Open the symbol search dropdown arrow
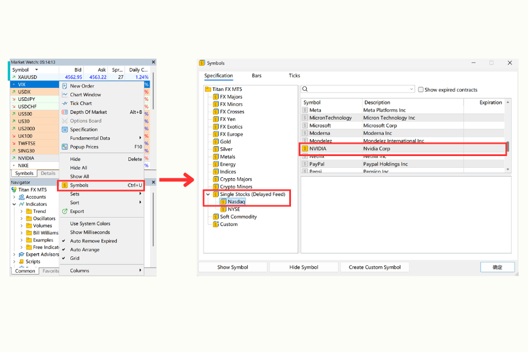 click(x=411, y=89)
